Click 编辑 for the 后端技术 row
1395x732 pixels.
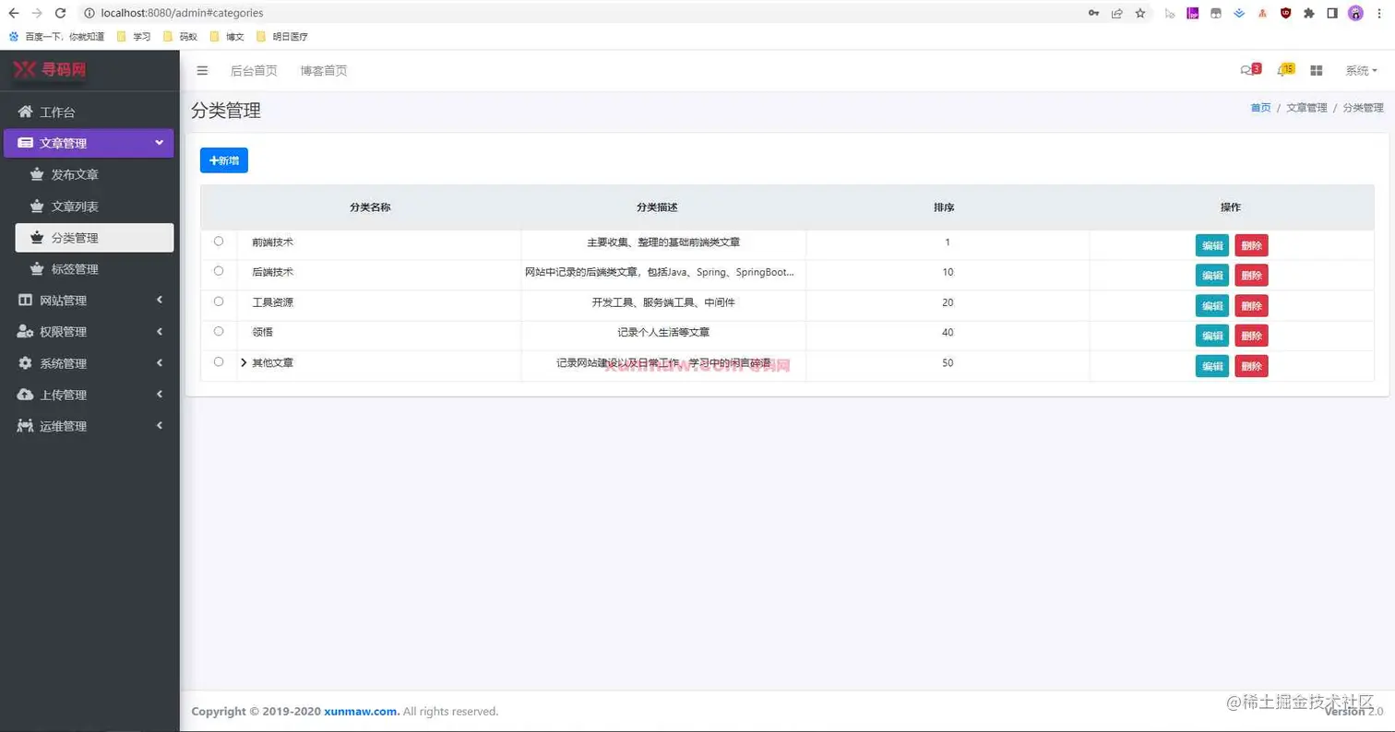point(1212,275)
